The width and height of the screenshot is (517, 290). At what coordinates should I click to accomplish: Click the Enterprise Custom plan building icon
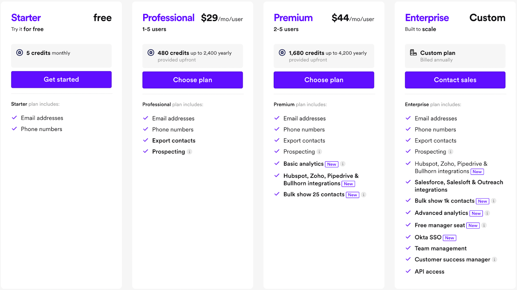point(413,53)
